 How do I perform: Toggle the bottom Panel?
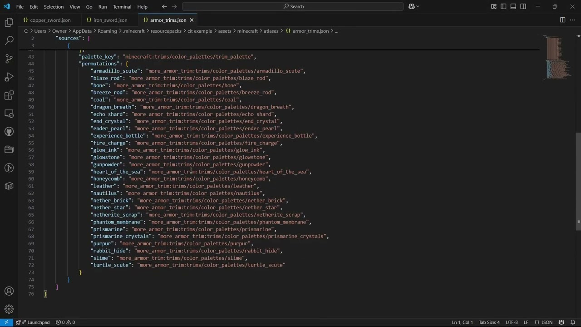[513, 6]
